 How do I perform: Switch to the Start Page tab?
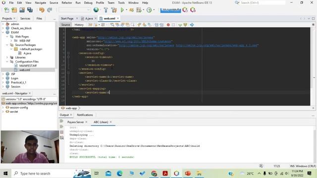coord(67,18)
